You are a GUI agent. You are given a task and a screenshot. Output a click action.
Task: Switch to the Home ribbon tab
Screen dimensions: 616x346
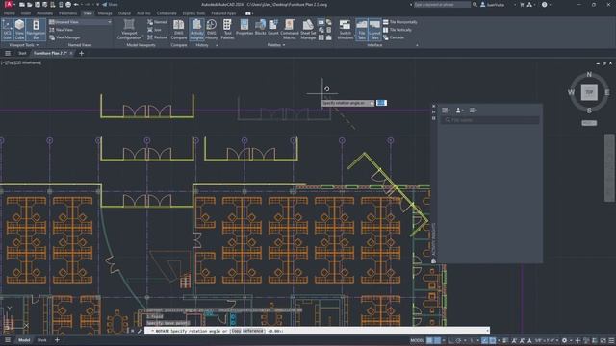click(9, 13)
